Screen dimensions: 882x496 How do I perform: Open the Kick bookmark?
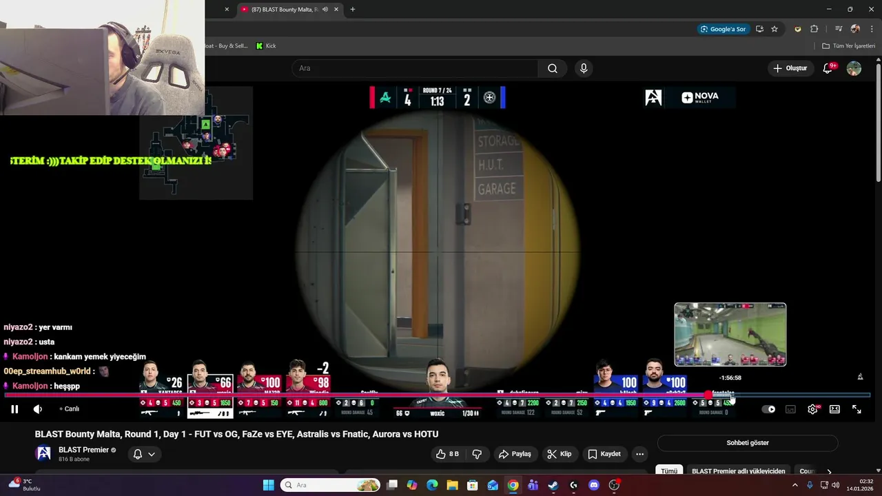tap(266, 46)
